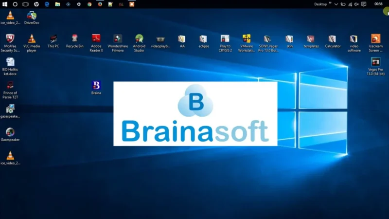Click the Windows Start button

pos(5,4)
